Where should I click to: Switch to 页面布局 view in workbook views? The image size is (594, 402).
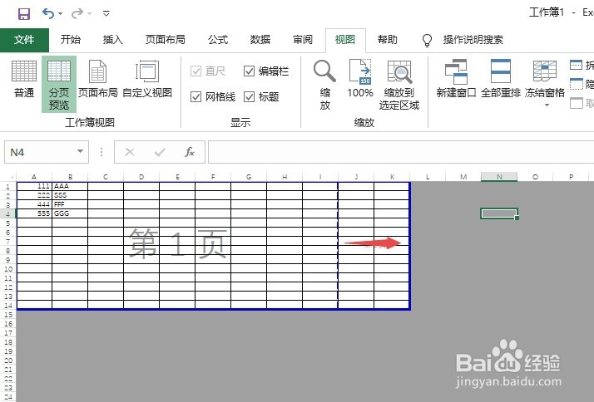(x=97, y=80)
